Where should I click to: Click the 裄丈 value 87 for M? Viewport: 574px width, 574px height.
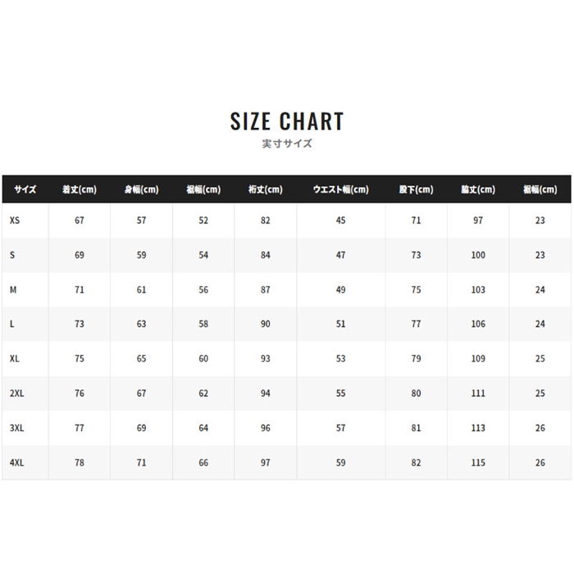pos(265,289)
